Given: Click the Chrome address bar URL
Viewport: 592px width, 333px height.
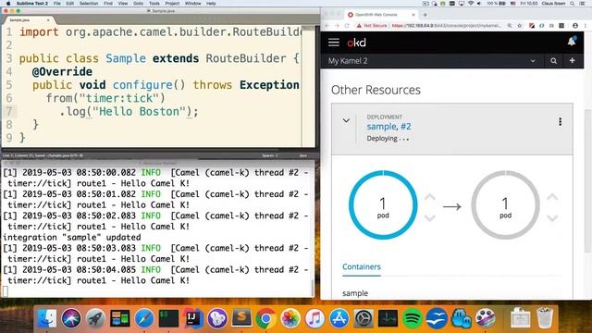Looking at the screenshot, I should click(446, 26).
